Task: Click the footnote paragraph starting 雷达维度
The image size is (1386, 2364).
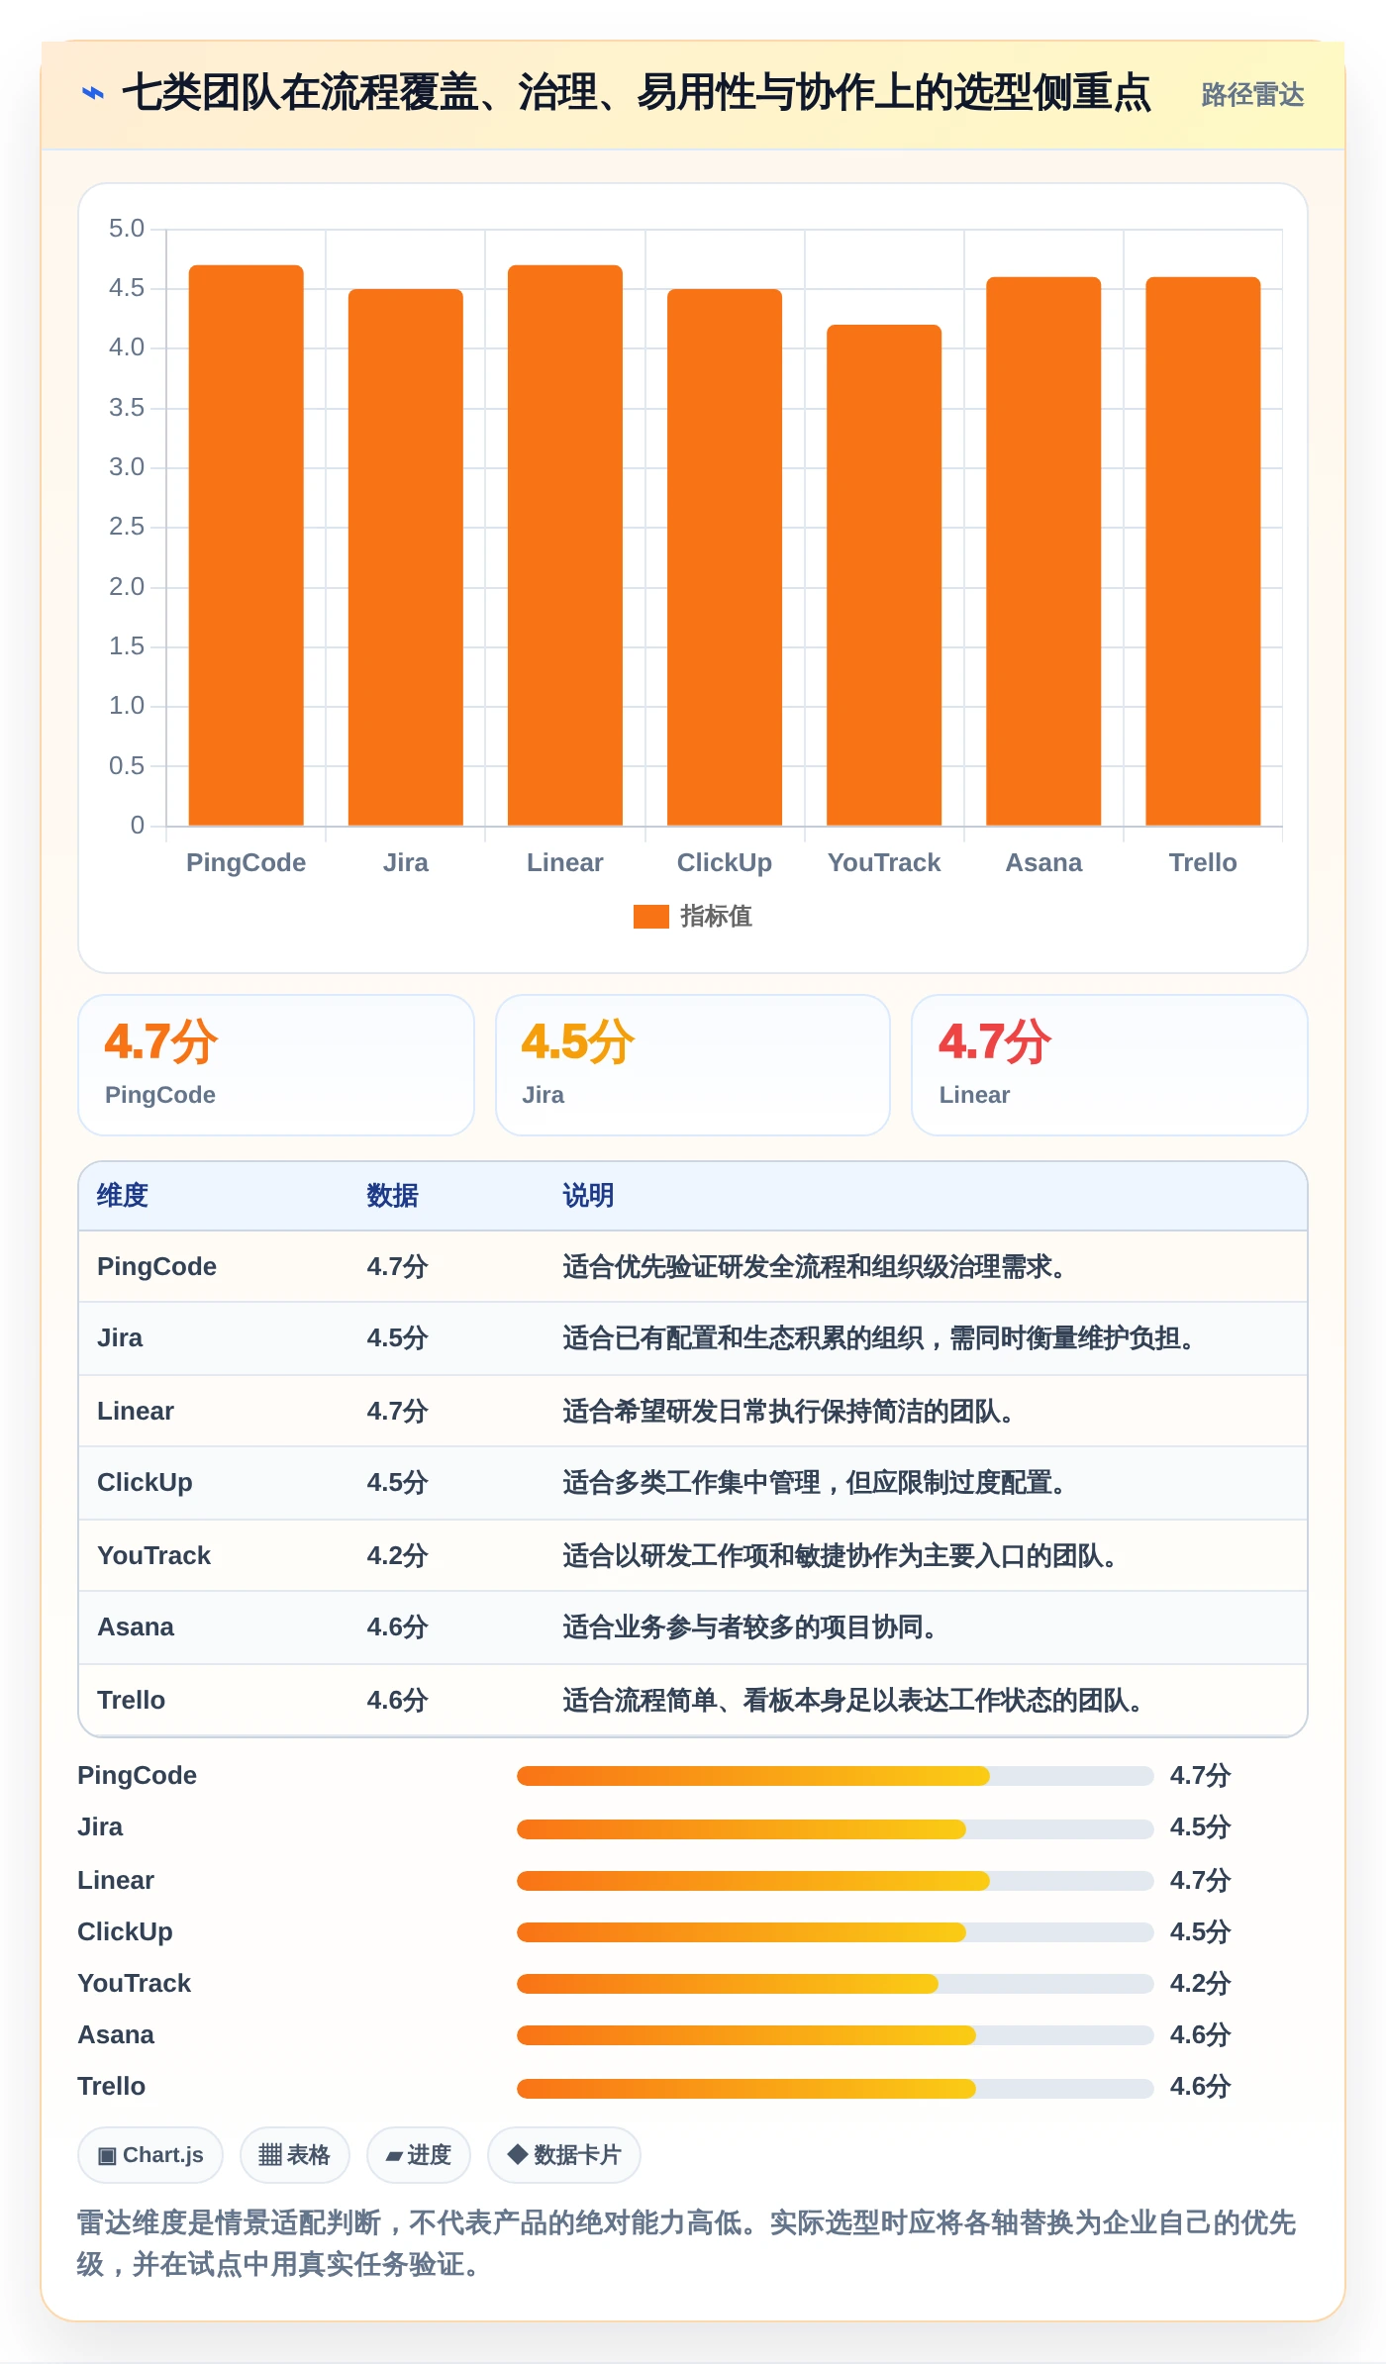Action: pyautogui.click(x=687, y=2243)
